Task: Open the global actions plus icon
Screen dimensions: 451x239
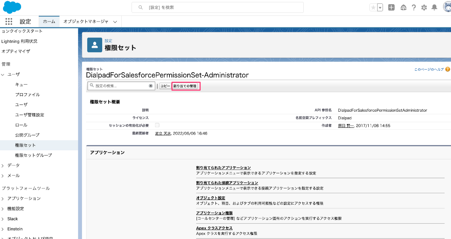Action: coord(391,8)
